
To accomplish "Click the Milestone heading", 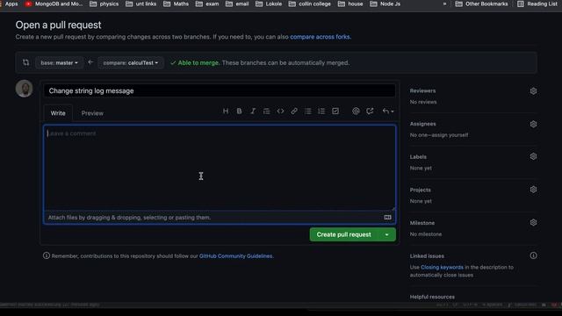I will tap(422, 223).
